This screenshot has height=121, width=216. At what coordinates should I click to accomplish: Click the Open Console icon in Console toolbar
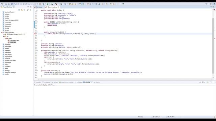click(x=207, y=82)
